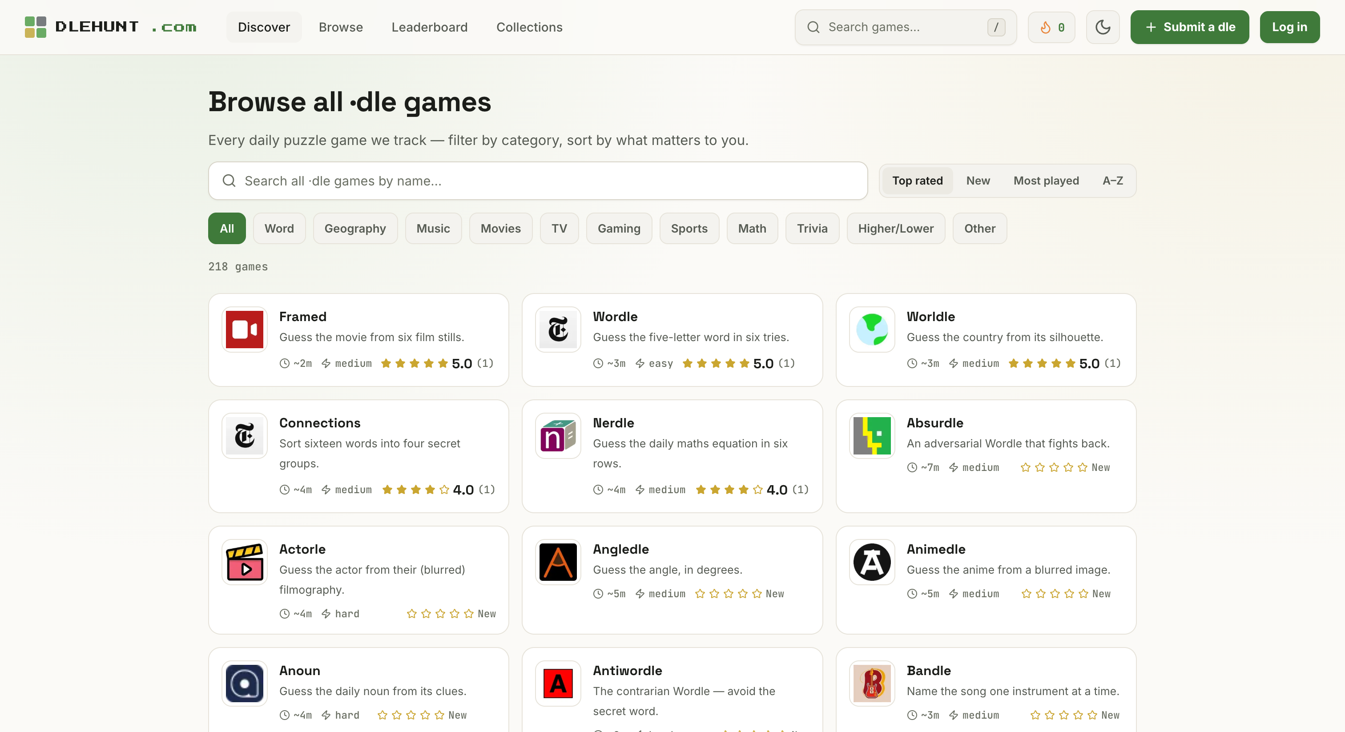Open the Worldle game title
Image resolution: width=1345 pixels, height=732 pixels.
(x=930, y=316)
